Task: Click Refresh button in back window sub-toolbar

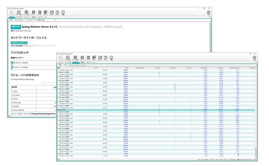Action: (x=11, y=20)
